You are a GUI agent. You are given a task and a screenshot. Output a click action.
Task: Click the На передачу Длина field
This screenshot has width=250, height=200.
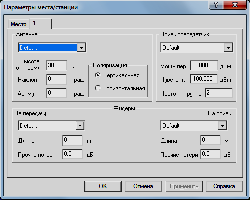coord(73,140)
